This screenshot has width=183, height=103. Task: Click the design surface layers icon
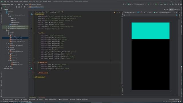pyautogui.click(x=138, y=12)
